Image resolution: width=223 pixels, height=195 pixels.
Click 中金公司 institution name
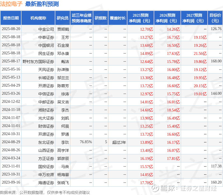click(46, 29)
